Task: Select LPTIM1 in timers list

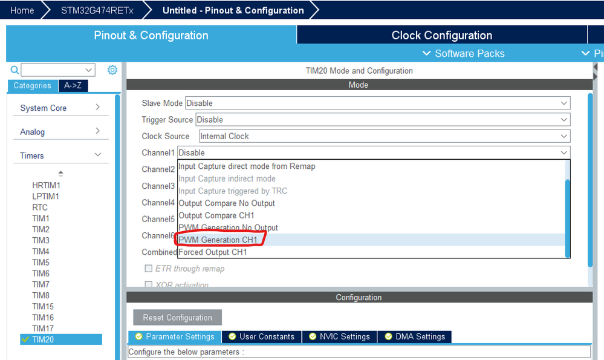Action: (x=45, y=196)
